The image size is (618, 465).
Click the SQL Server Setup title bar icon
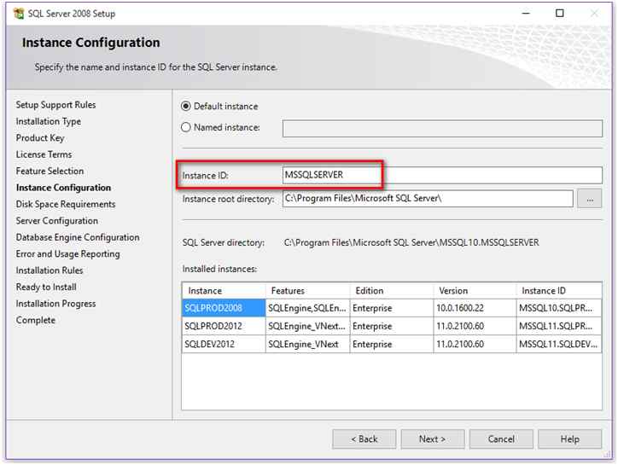19,14
